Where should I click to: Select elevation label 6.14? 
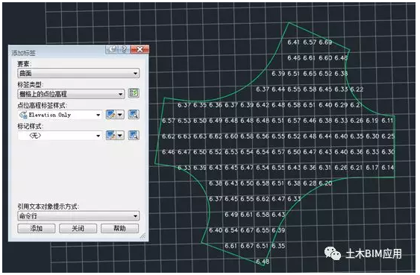pyautogui.click(x=388, y=168)
